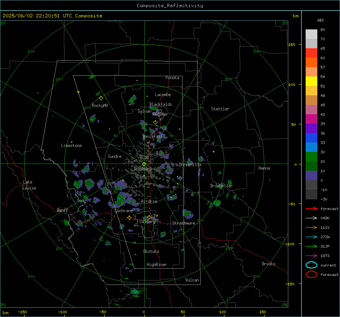Click the Limestone label
The width and height of the screenshot is (340, 317).
click(71, 145)
